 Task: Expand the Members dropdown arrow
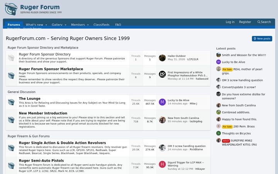[88, 25]
